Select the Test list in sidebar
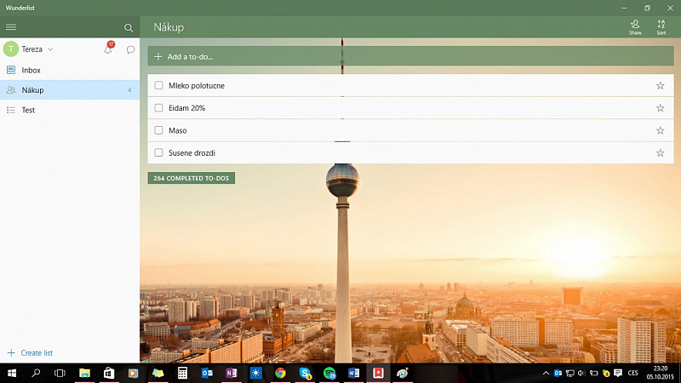Viewport: 681px width, 383px height. (x=70, y=110)
